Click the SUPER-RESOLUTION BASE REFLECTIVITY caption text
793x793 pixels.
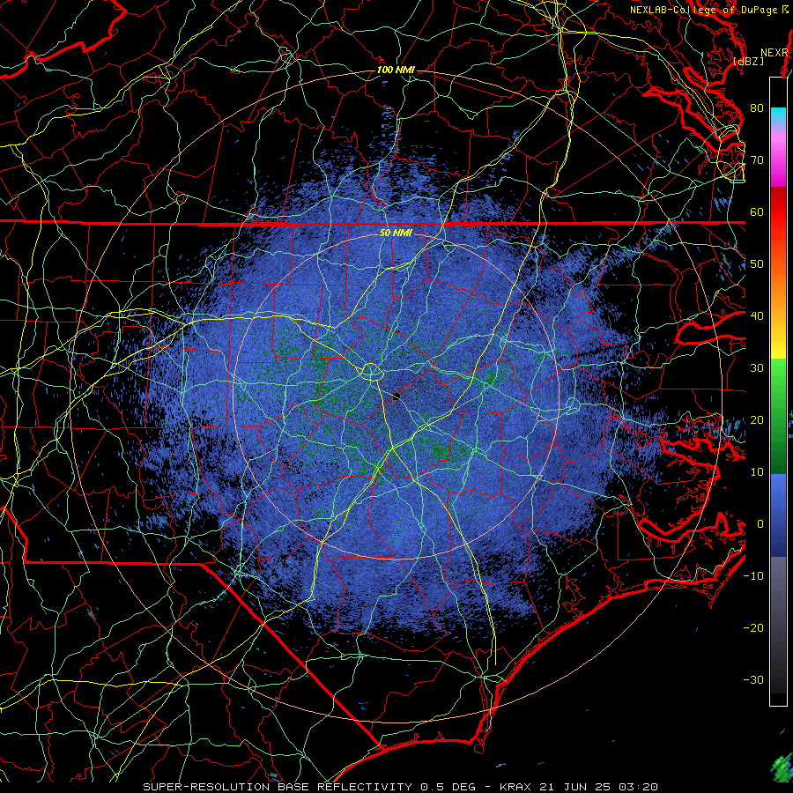[278, 787]
